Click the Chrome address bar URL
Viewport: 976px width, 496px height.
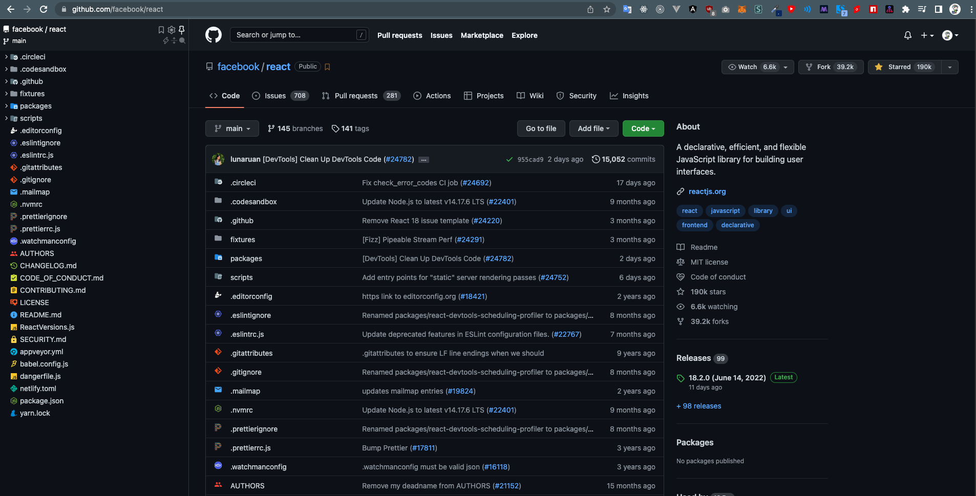117,9
